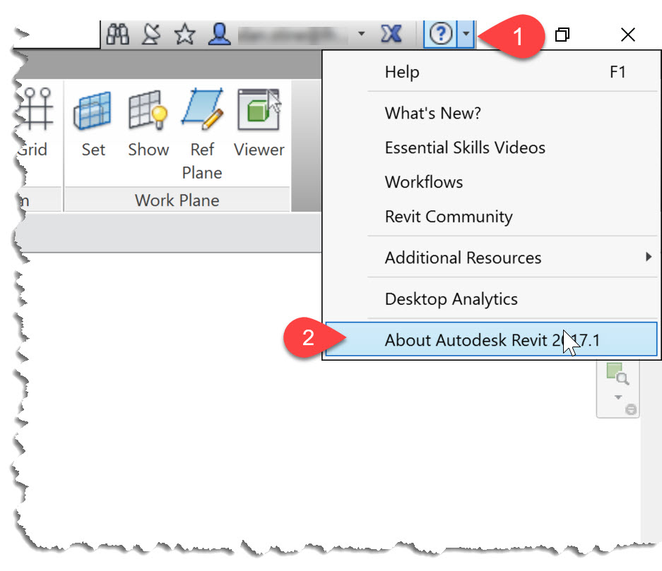662x571 pixels.
Task: Click Essential Skills Videos
Action: (x=464, y=148)
